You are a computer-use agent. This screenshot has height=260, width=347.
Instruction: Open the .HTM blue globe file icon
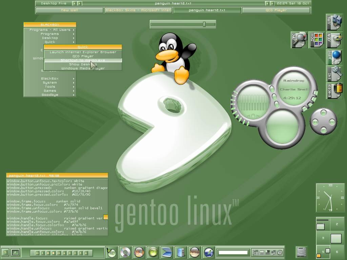pos(334,57)
